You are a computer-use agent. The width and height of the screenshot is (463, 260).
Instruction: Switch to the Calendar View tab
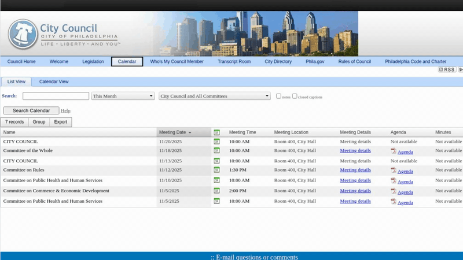(x=54, y=81)
